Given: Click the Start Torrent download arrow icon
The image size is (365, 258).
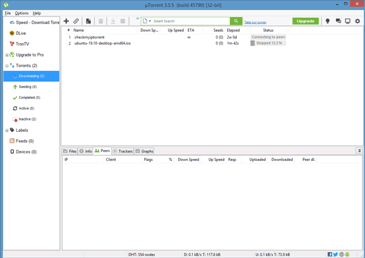Looking at the screenshot, I should pyautogui.click(x=113, y=21).
